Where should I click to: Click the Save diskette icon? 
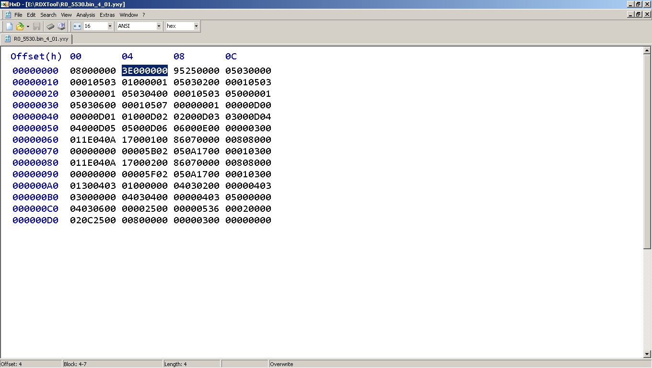pyautogui.click(x=36, y=26)
